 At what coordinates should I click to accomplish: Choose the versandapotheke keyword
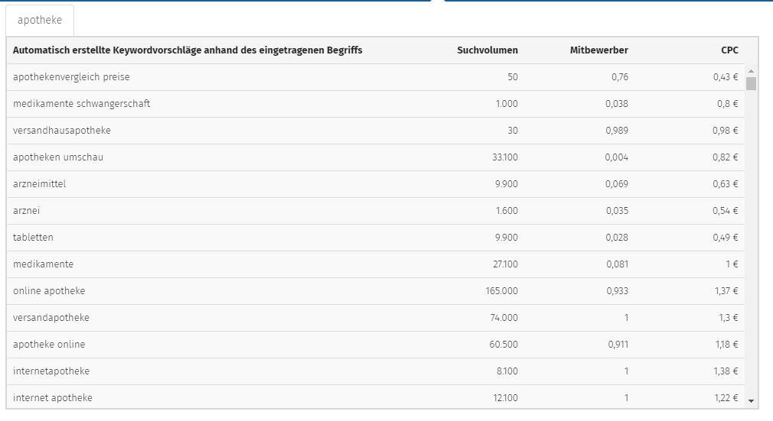click(x=51, y=318)
